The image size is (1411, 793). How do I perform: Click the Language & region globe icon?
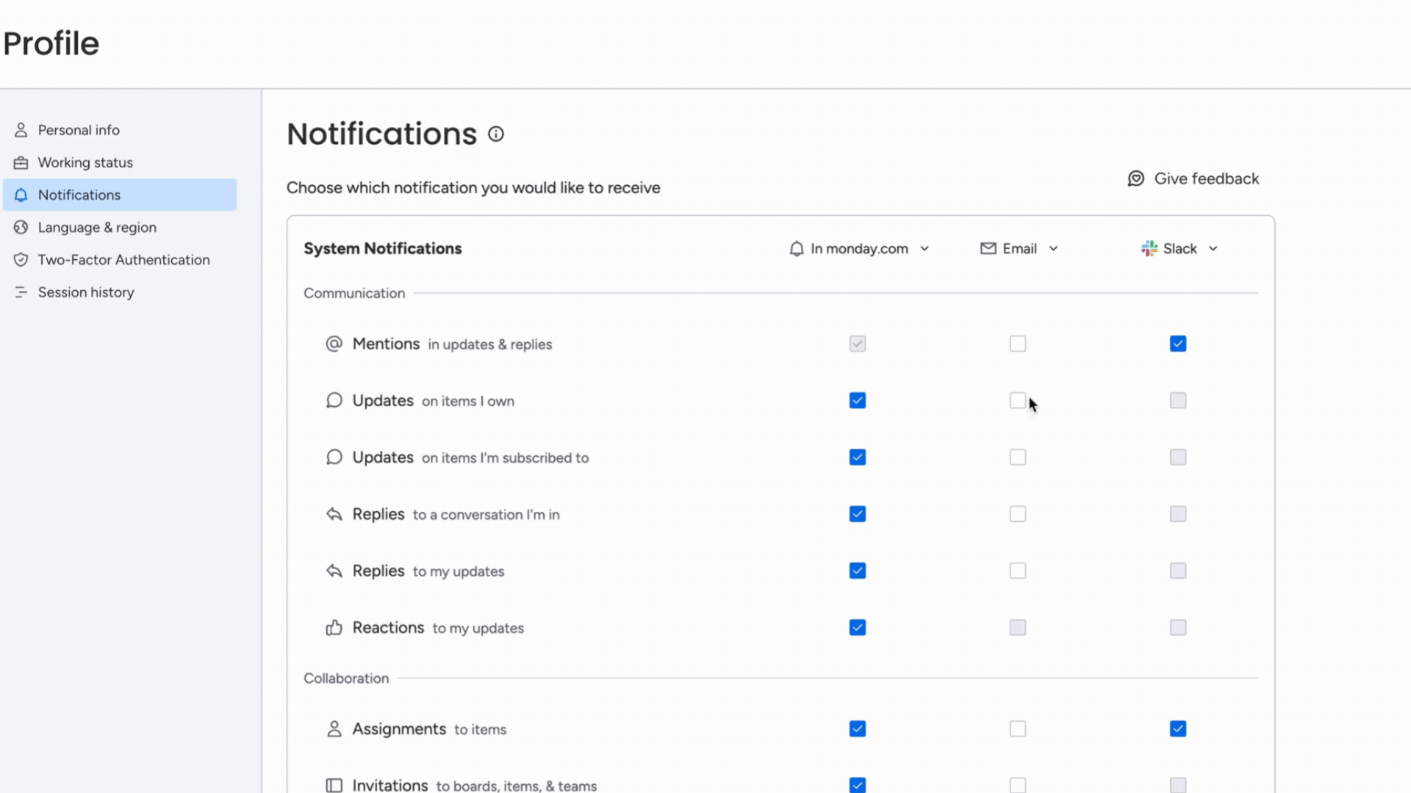click(x=21, y=227)
